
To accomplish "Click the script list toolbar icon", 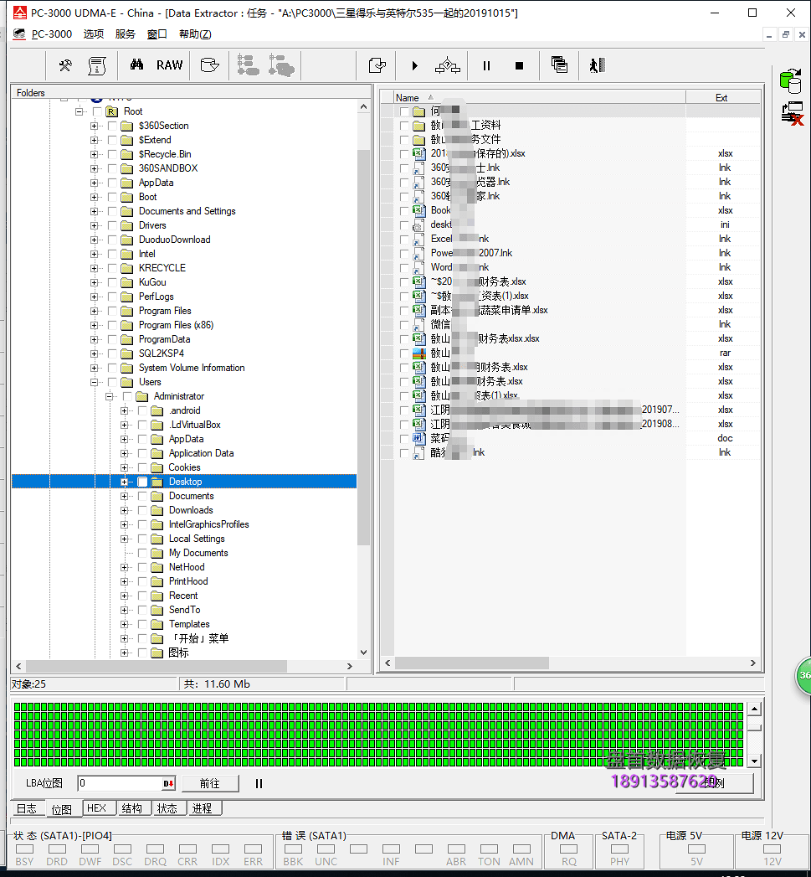I will [x=97, y=66].
